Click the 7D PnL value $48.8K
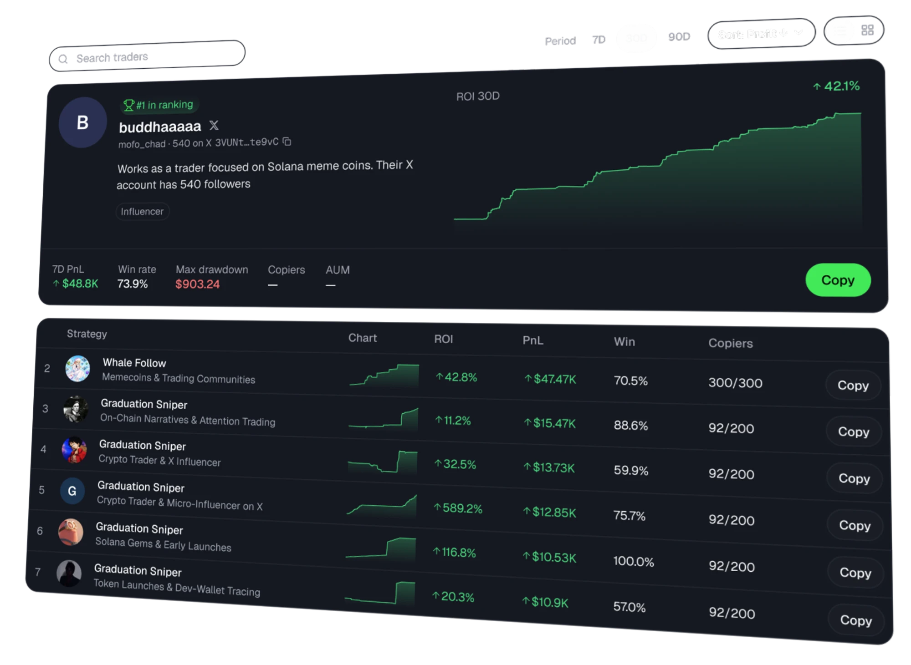This screenshot has width=911, height=665. [x=75, y=284]
